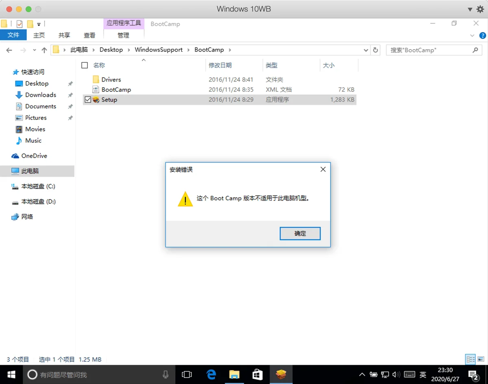Screen dimensions: 488x384
Task: Open the recent locations dropdown arrow
Action: click(x=34, y=50)
